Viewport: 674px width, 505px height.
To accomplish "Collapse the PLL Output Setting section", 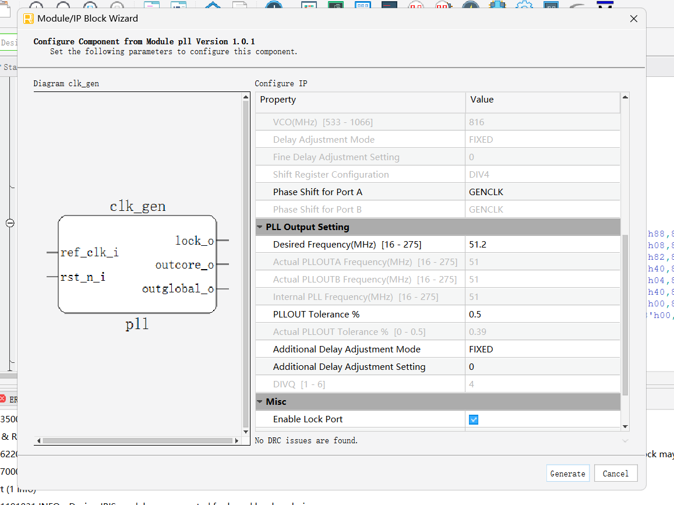I will pos(260,227).
